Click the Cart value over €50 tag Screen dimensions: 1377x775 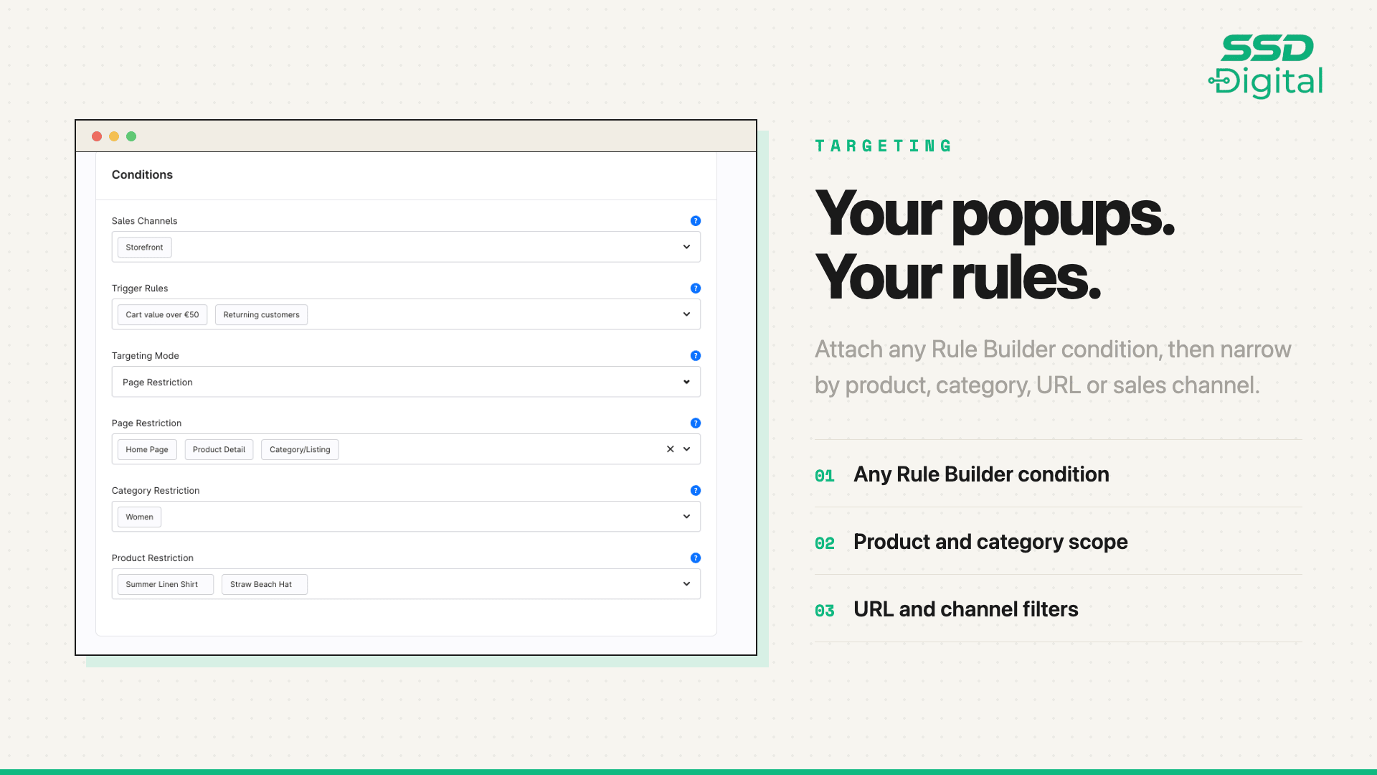pyautogui.click(x=162, y=315)
